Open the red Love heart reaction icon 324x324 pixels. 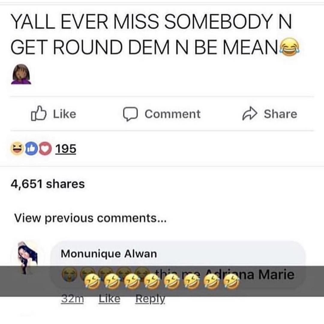coord(45,148)
